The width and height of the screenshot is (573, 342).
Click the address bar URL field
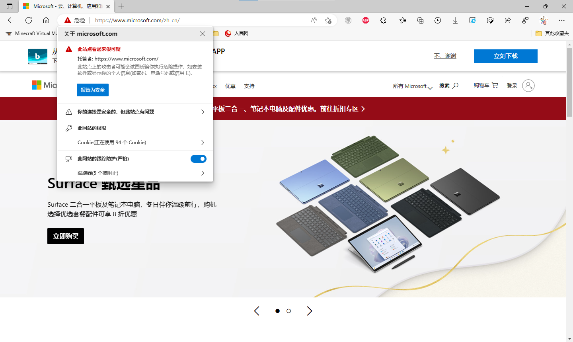(199, 20)
